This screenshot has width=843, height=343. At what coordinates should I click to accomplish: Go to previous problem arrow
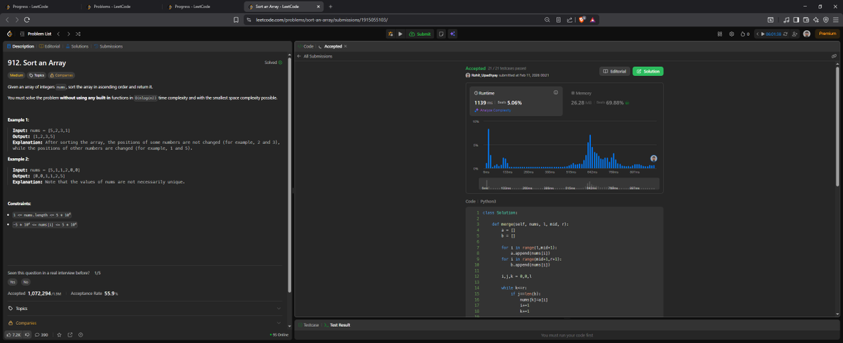pyautogui.click(x=58, y=33)
